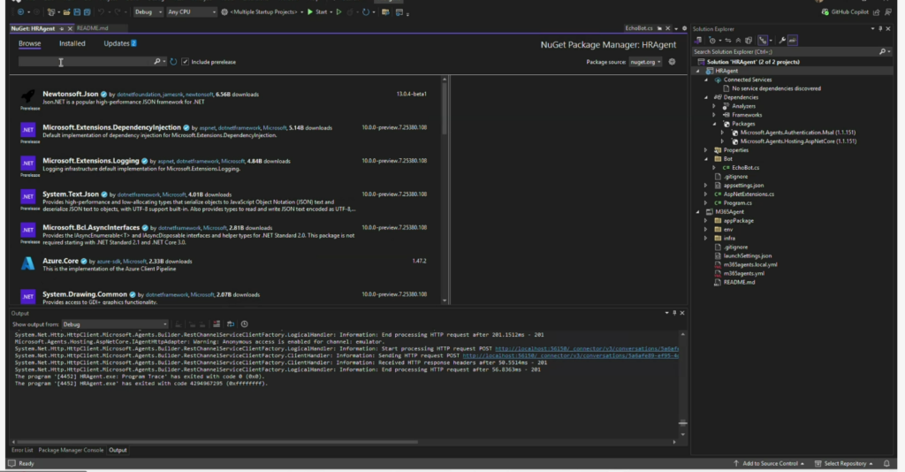Click Clear All icon in Output panel
Screen dimensions: 905x472
[217, 324]
